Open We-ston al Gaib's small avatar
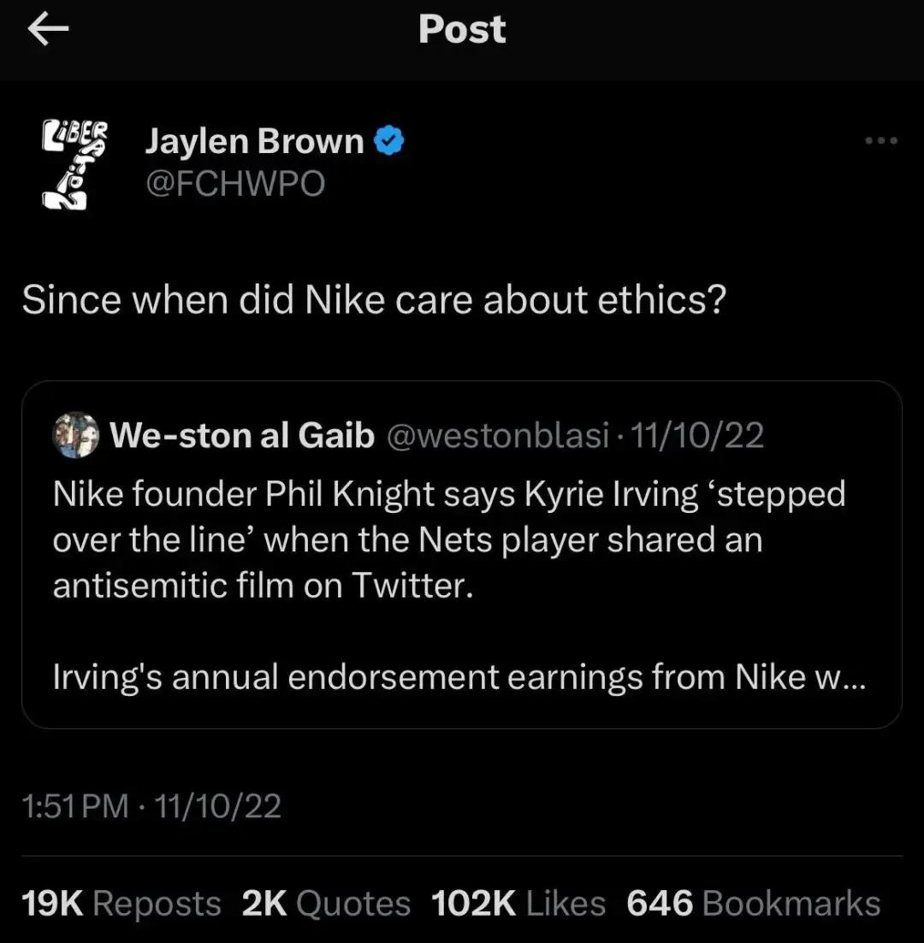The width and height of the screenshot is (924, 943). pos(75,435)
